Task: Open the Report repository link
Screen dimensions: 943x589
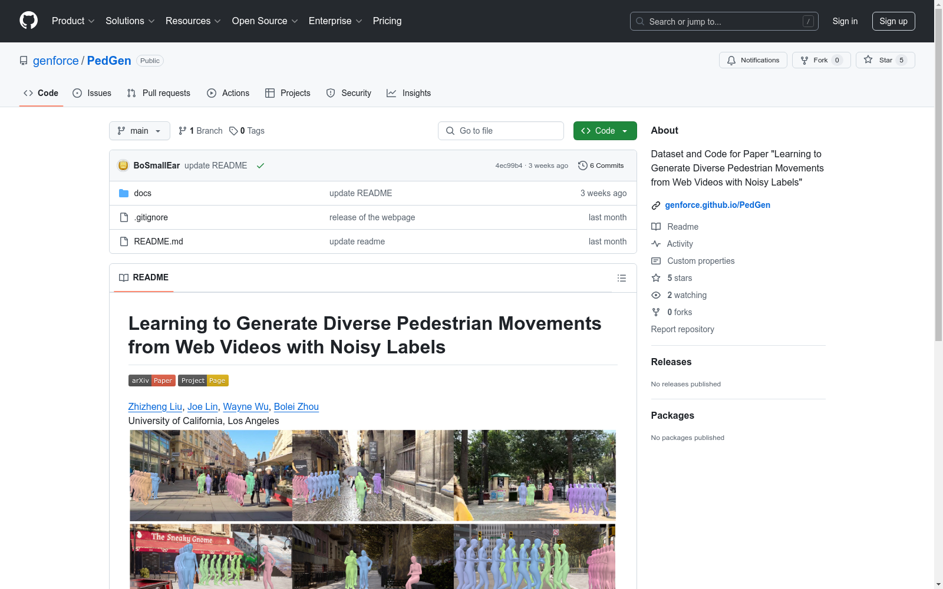Action: point(682,329)
